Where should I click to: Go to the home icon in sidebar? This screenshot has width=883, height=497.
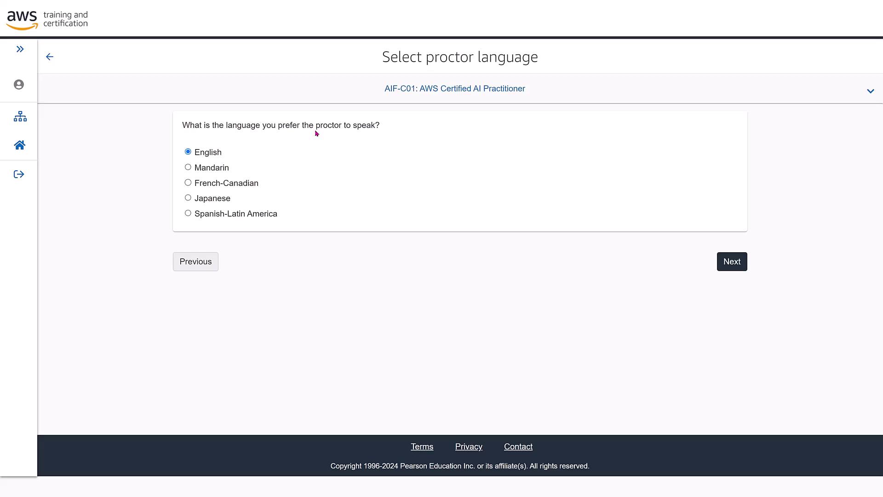(x=19, y=145)
